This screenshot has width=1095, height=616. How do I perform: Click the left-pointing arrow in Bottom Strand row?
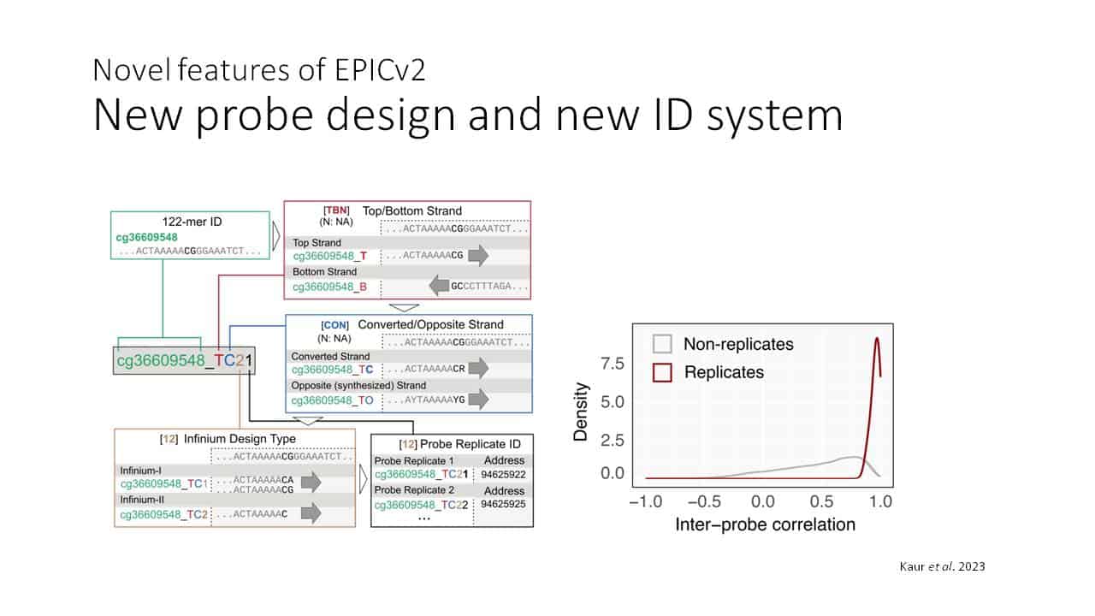click(440, 287)
